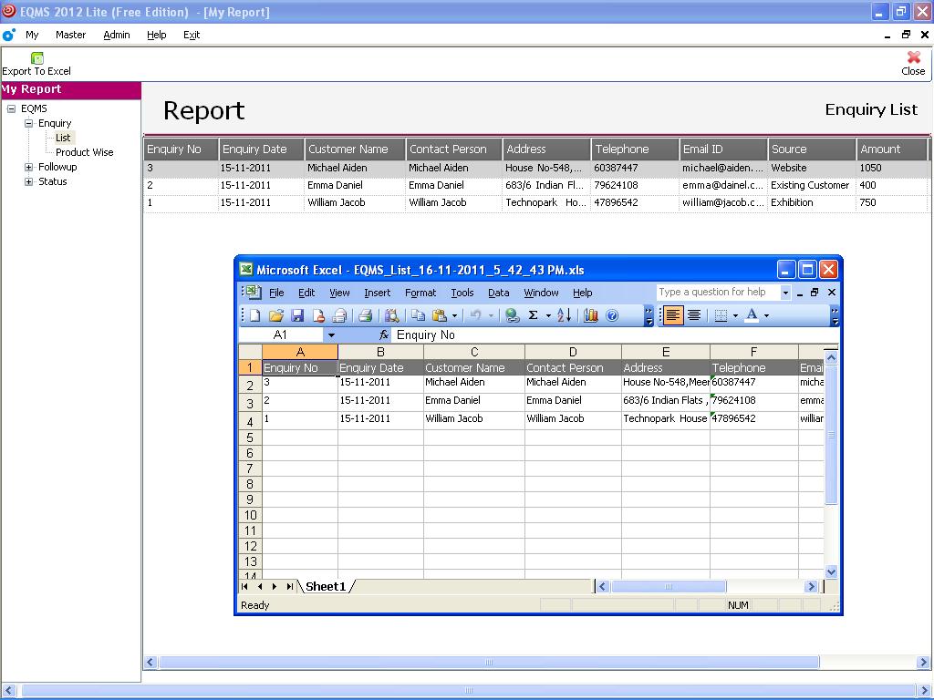The image size is (934, 700).
Task: Open the Admin menu in EQMS
Action: (117, 36)
